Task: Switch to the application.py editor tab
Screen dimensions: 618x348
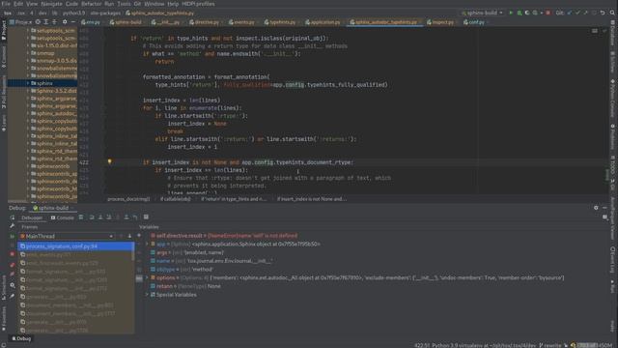Action: click(x=324, y=22)
